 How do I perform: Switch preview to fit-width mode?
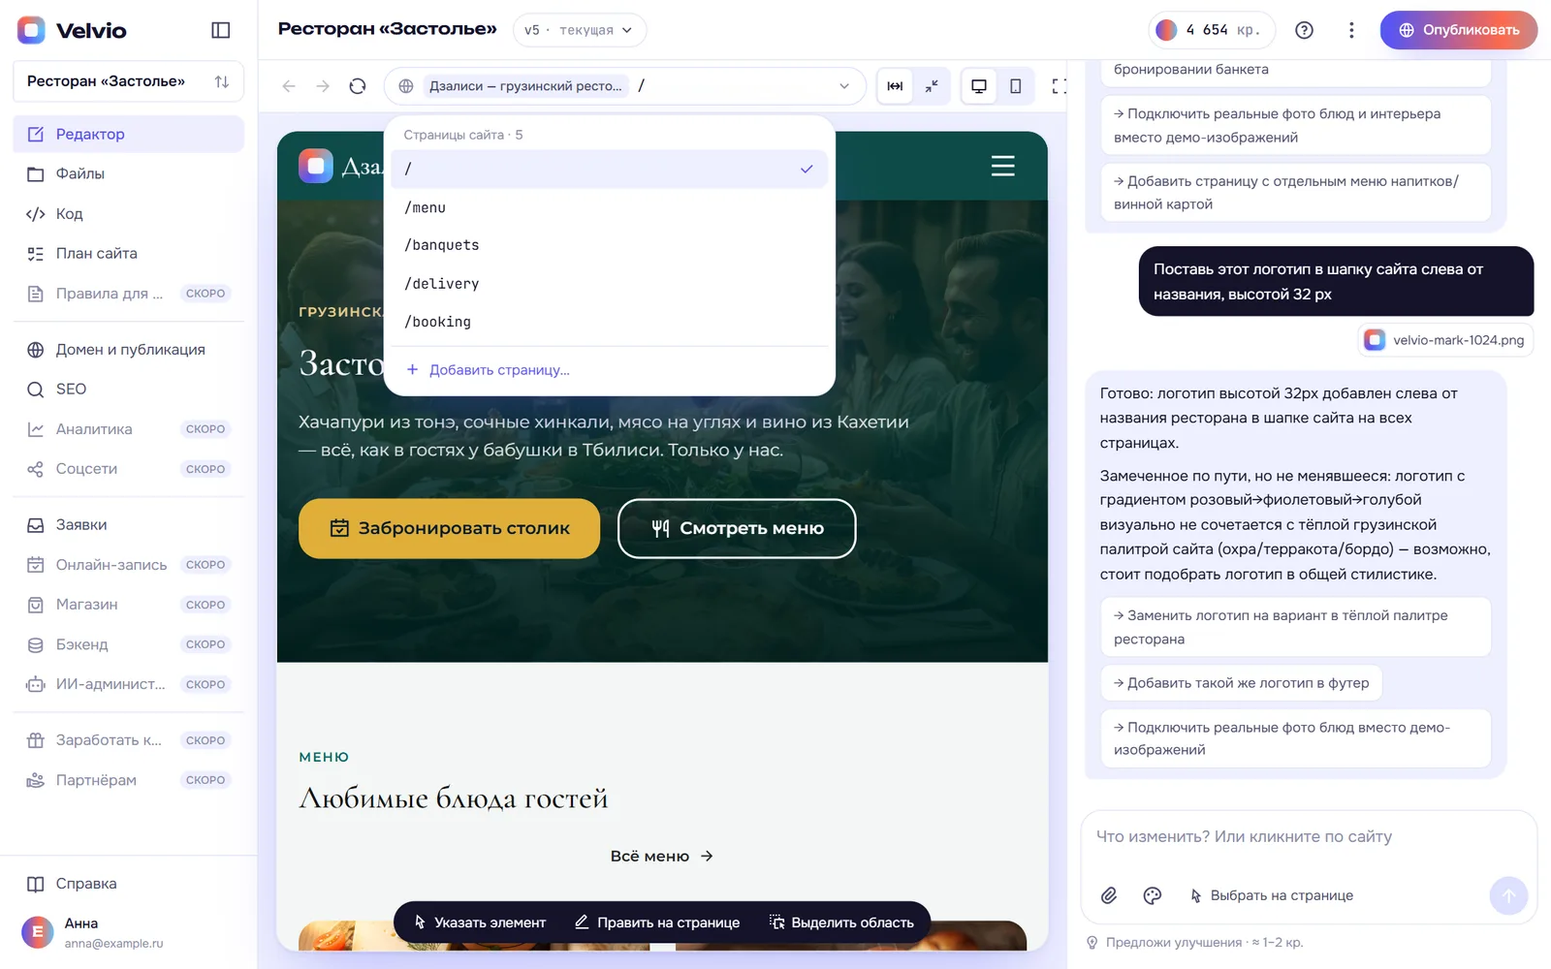[895, 86]
